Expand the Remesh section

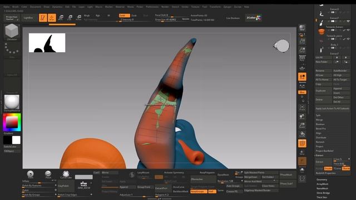pos(320,142)
